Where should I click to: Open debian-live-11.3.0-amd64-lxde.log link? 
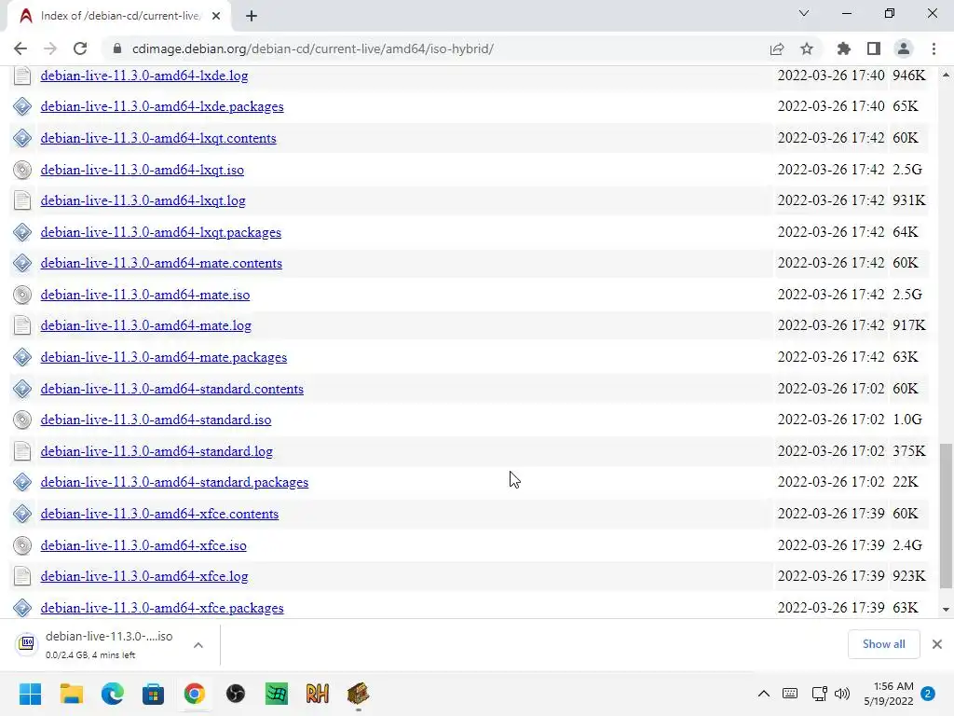click(x=144, y=76)
